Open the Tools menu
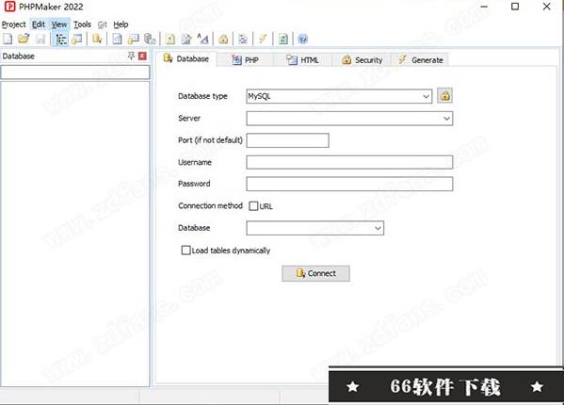 pos(82,24)
